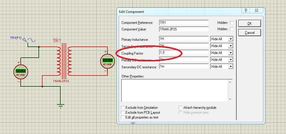The height and width of the screenshot is (134, 286).
Task: Select the right AC voltmeter
Action: coord(107,61)
